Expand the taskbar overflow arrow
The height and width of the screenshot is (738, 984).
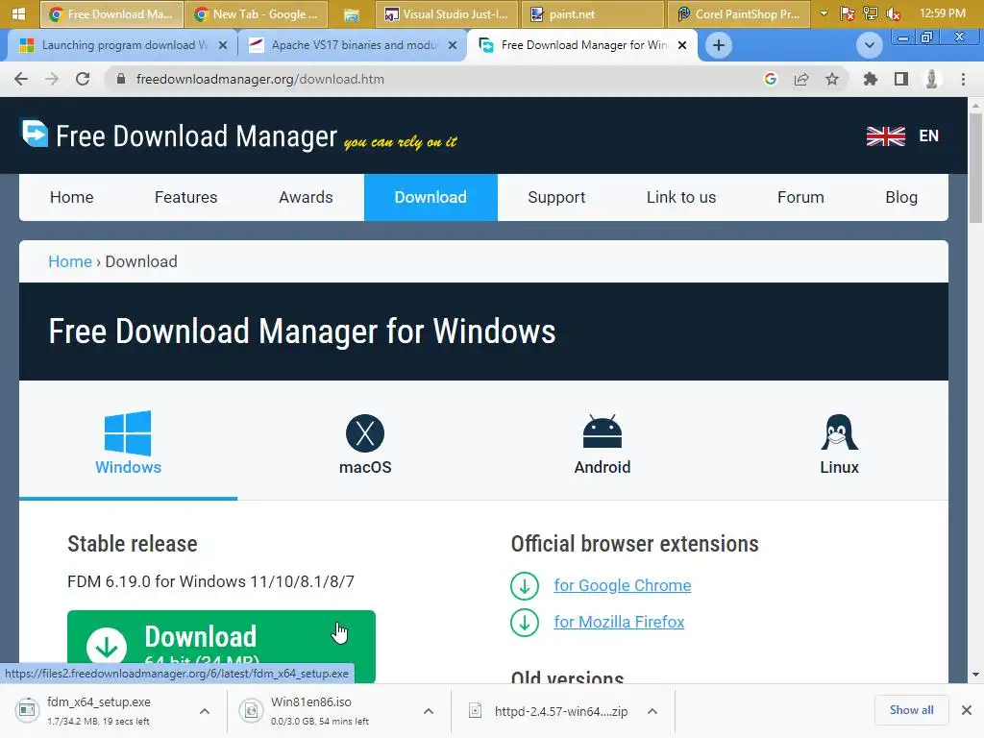(824, 13)
